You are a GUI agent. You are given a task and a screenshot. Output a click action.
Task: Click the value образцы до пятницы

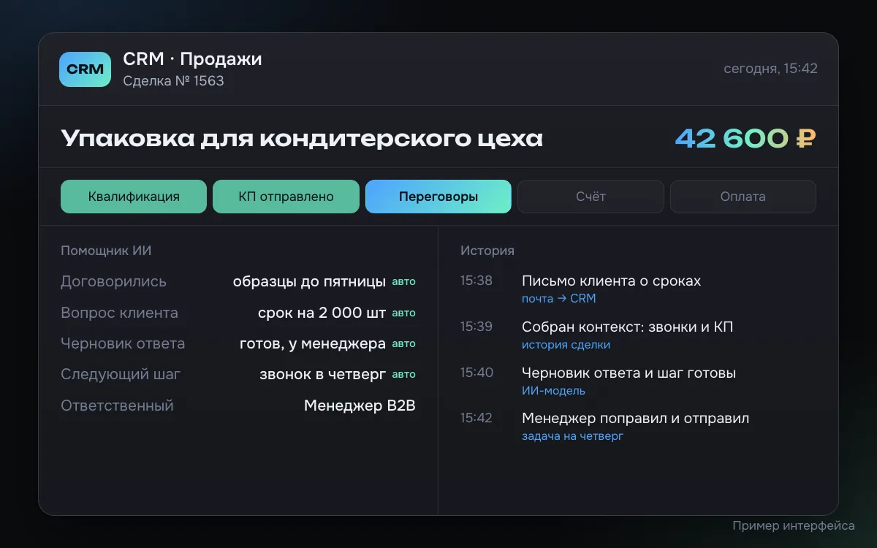click(309, 281)
